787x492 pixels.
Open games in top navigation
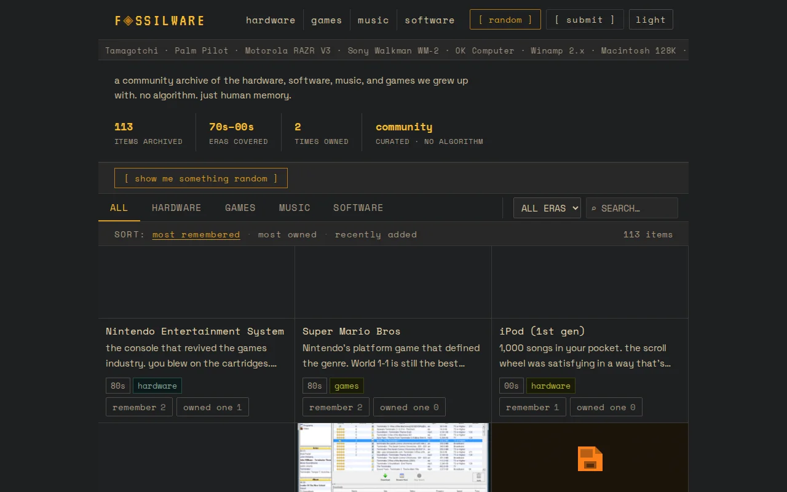pyautogui.click(x=326, y=20)
